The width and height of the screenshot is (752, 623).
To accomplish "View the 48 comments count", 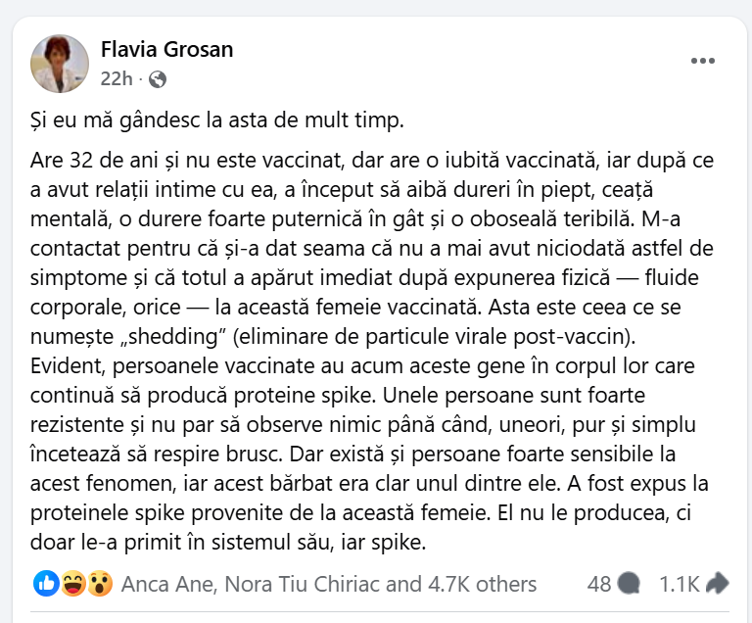I will click(x=599, y=585).
